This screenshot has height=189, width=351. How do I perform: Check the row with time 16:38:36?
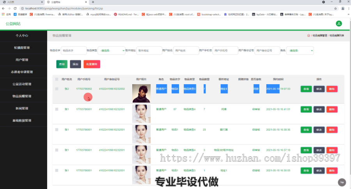[57, 129]
